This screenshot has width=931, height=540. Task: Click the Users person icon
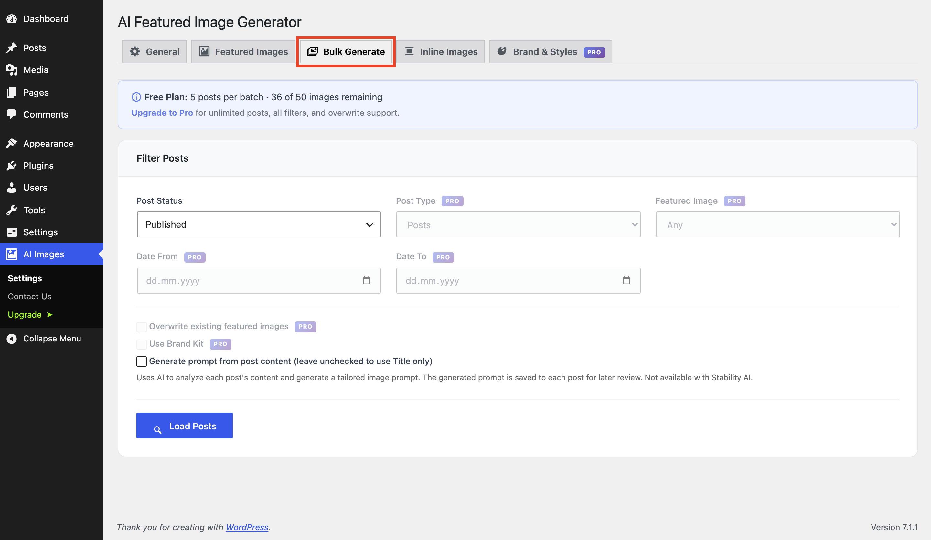[x=12, y=188]
